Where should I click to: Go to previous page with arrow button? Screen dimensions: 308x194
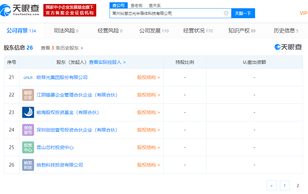271,185
